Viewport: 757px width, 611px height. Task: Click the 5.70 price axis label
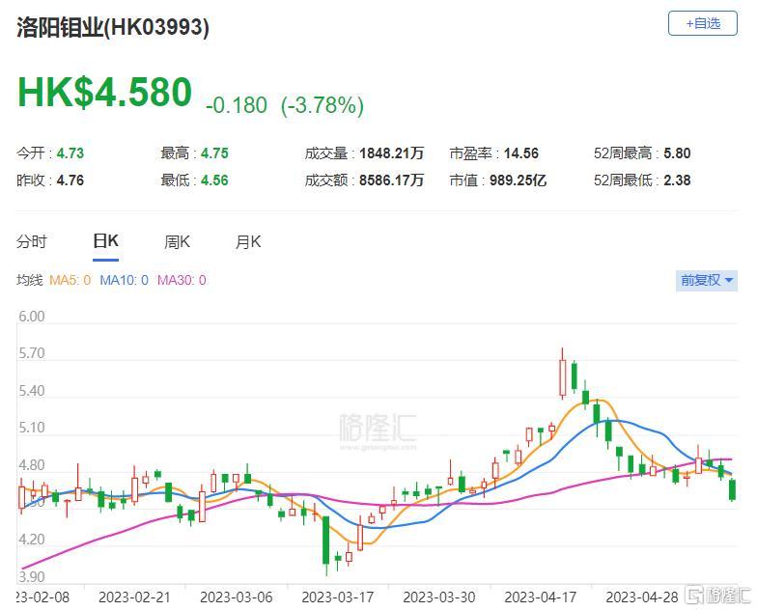[x=31, y=353]
